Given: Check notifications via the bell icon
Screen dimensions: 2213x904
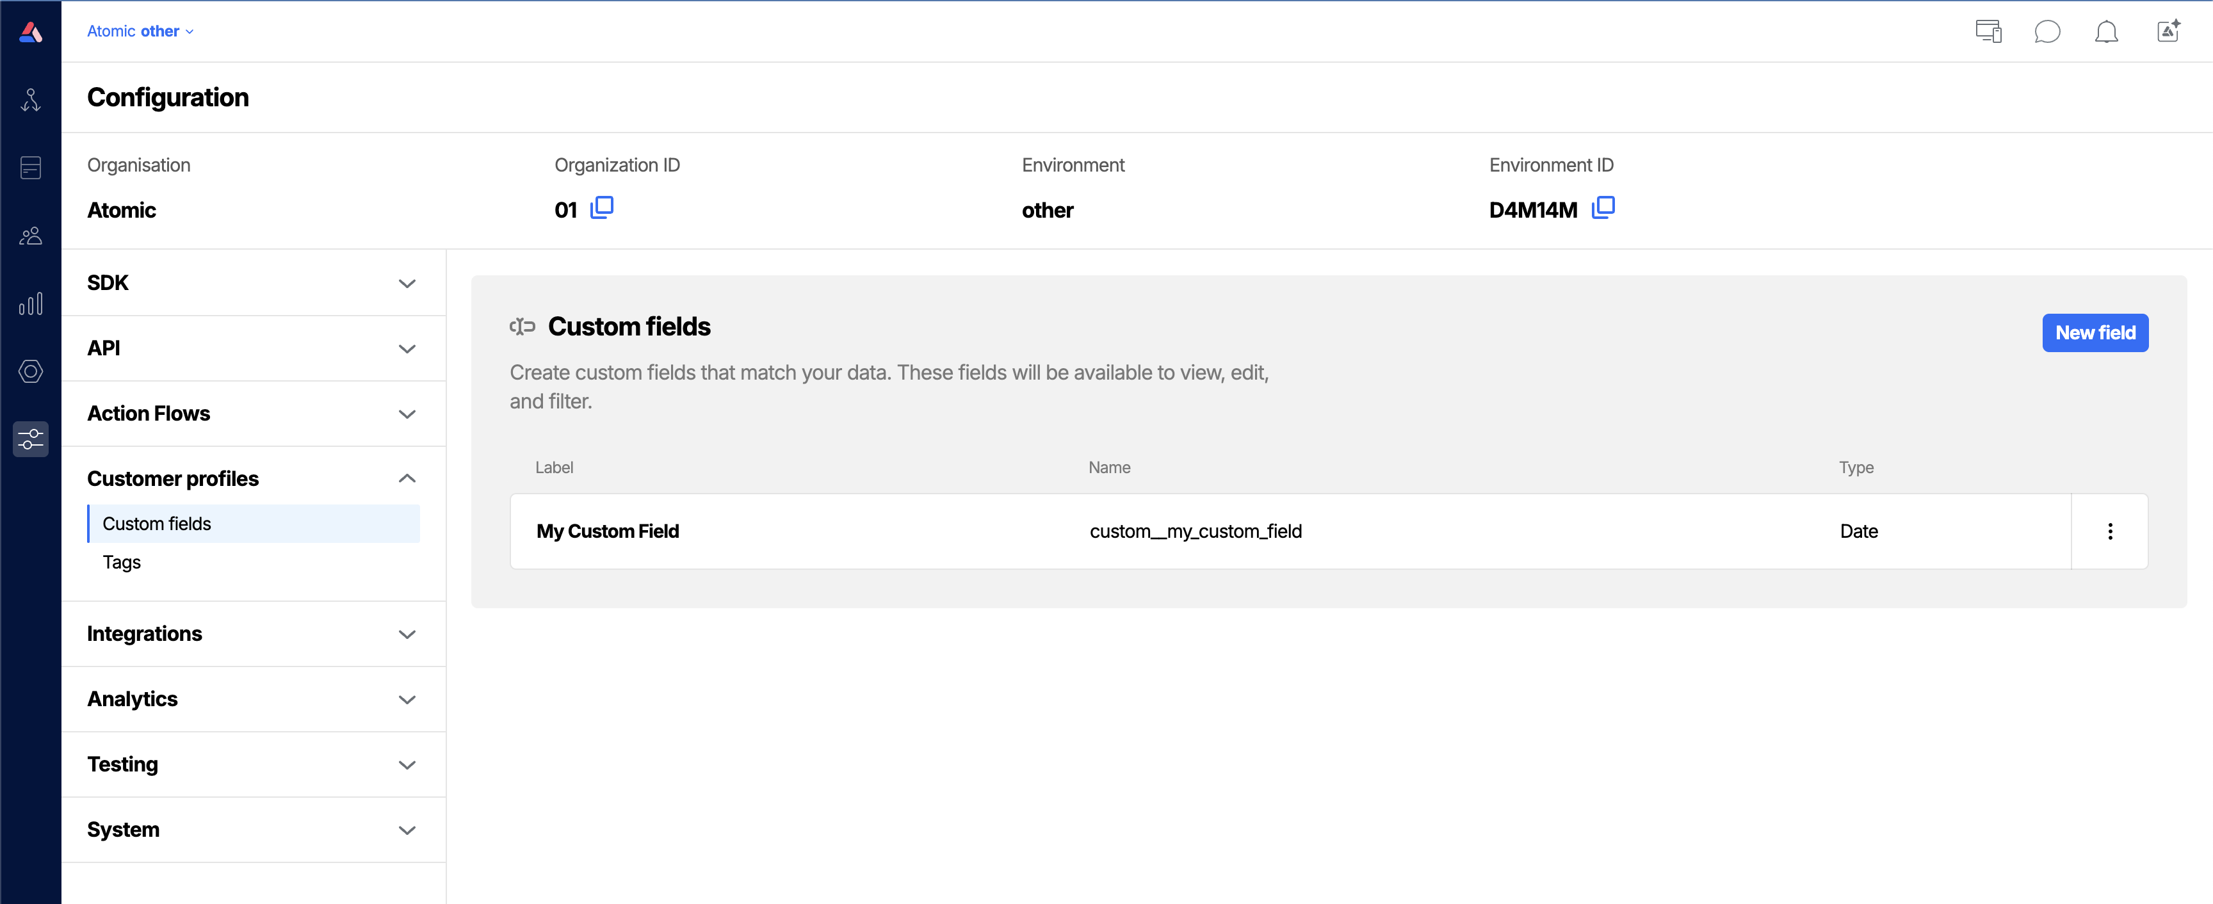Looking at the screenshot, I should 2107,32.
